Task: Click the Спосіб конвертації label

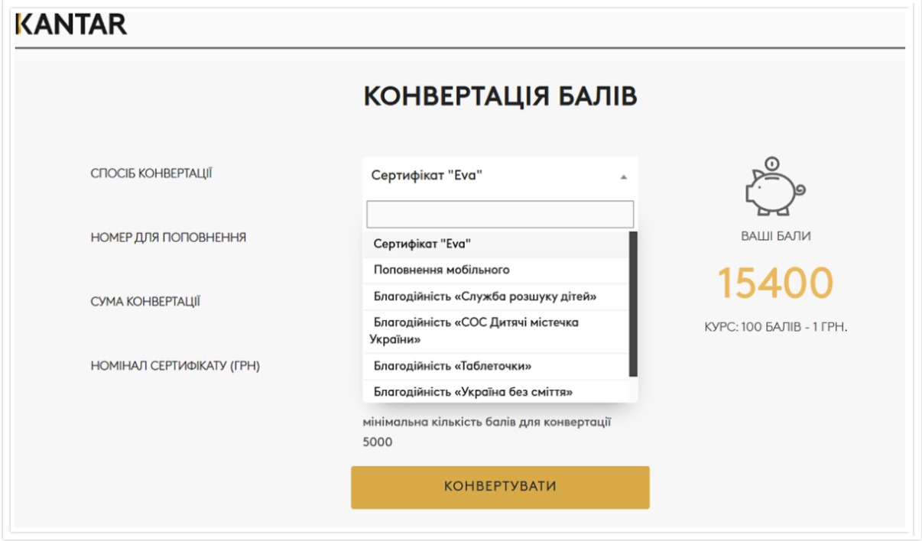Action: pyautogui.click(x=151, y=173)
